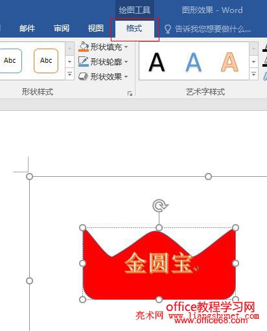Click the top-left corner handle of the red shape
The width and height of the screenshot is (267, 331).
pos(83,227)
